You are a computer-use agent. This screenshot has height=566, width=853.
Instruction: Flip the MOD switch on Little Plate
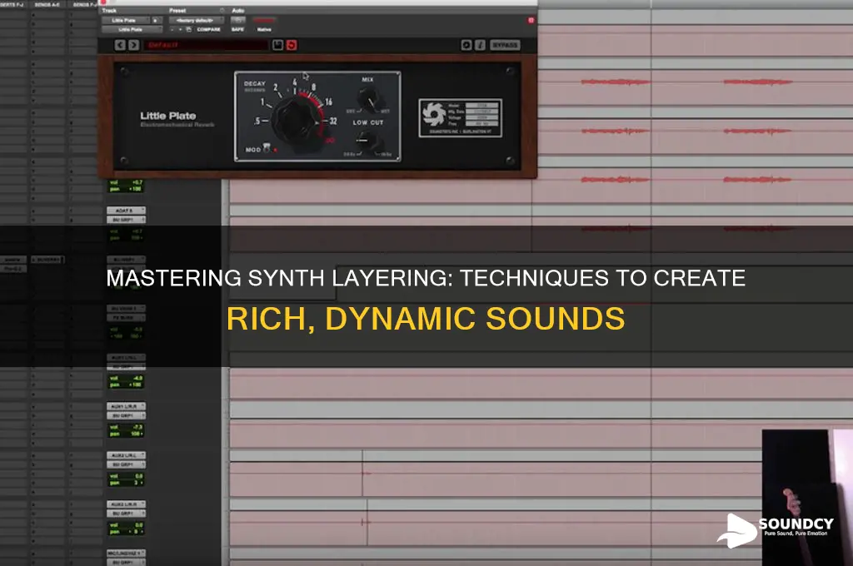click(x=267, y=147)
